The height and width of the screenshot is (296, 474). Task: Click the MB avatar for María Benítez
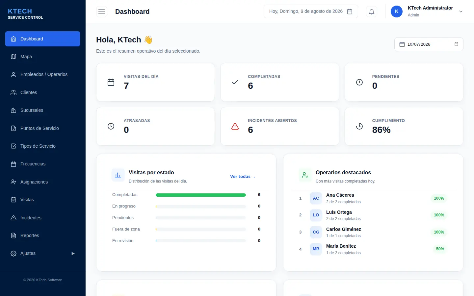pos(316,249)
